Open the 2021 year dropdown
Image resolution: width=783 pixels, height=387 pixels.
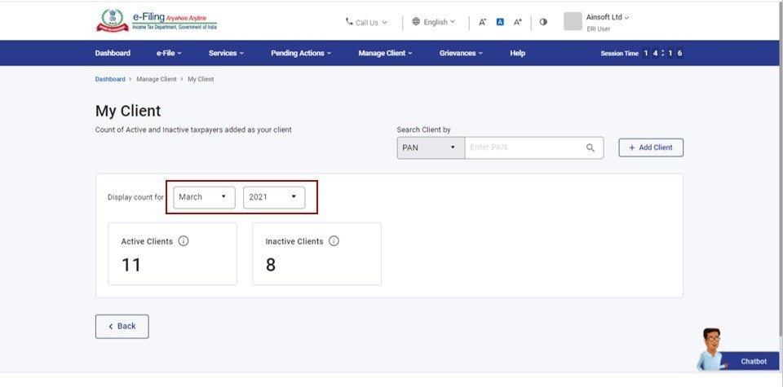point(274,197)
